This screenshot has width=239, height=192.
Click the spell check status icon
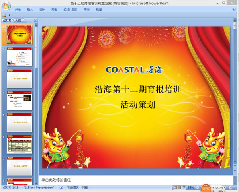[61, 188]
